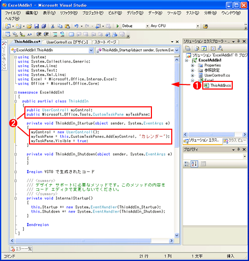The width and height of the screenshot is (249, 261).
Task: Switch to the UserControl1.cs [デザイン] tab
Action: [67, 42]
